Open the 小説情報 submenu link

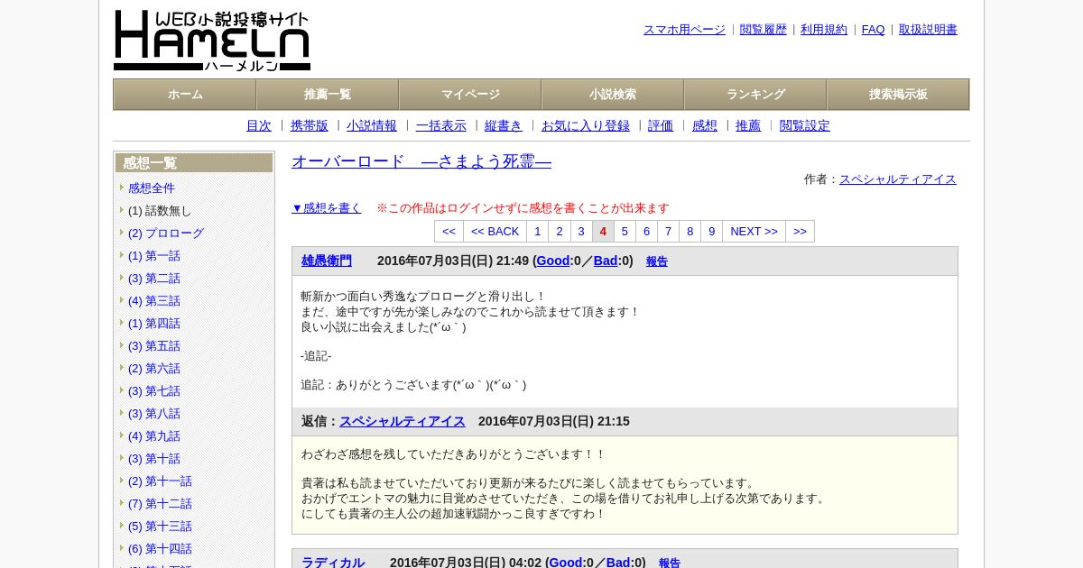(x=372, y=126)
